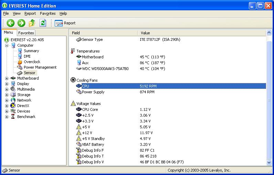Click the Value column header

pos(202,33)
